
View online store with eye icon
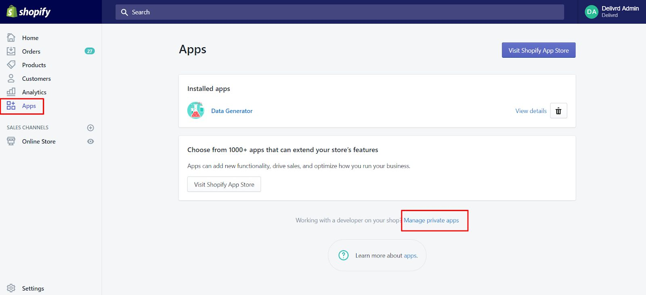[90, 141]
